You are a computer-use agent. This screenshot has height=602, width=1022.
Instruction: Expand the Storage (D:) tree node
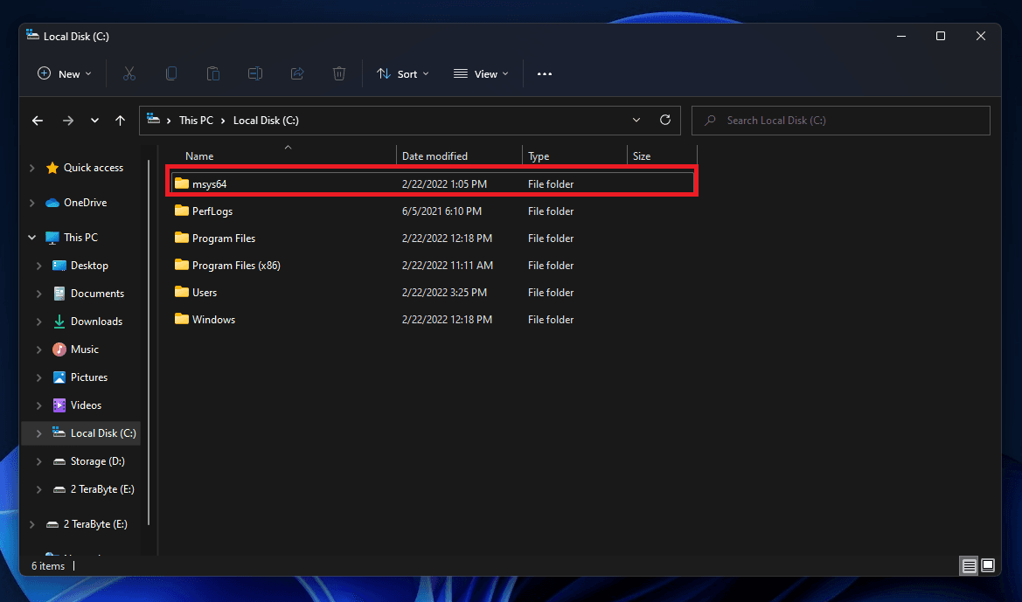tap(38, 461)
